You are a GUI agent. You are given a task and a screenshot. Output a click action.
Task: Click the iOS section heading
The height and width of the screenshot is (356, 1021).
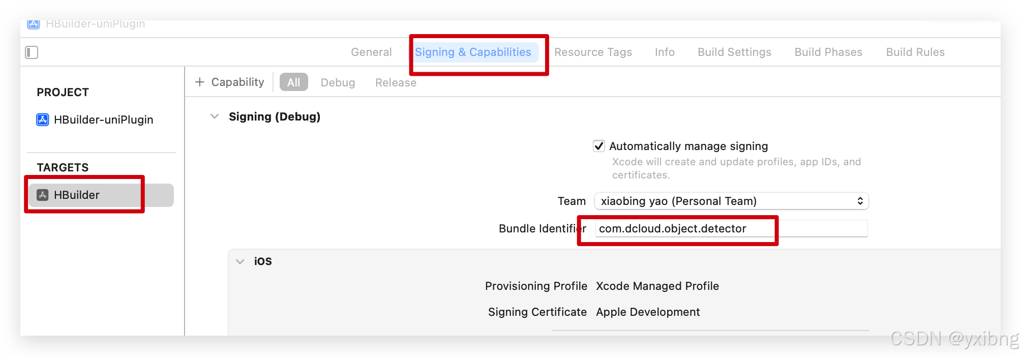[x=263, y=261]
